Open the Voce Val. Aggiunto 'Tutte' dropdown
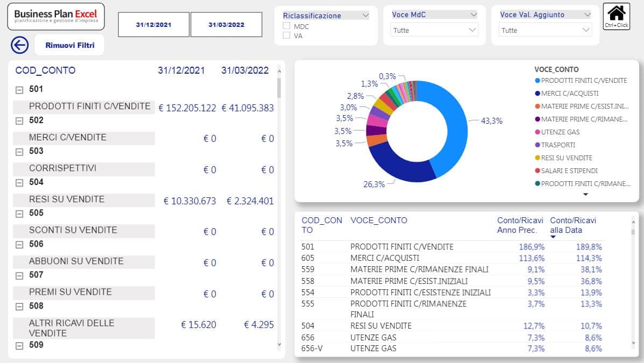Viewport: 644px width, 363px height. [x=546, y=30]
